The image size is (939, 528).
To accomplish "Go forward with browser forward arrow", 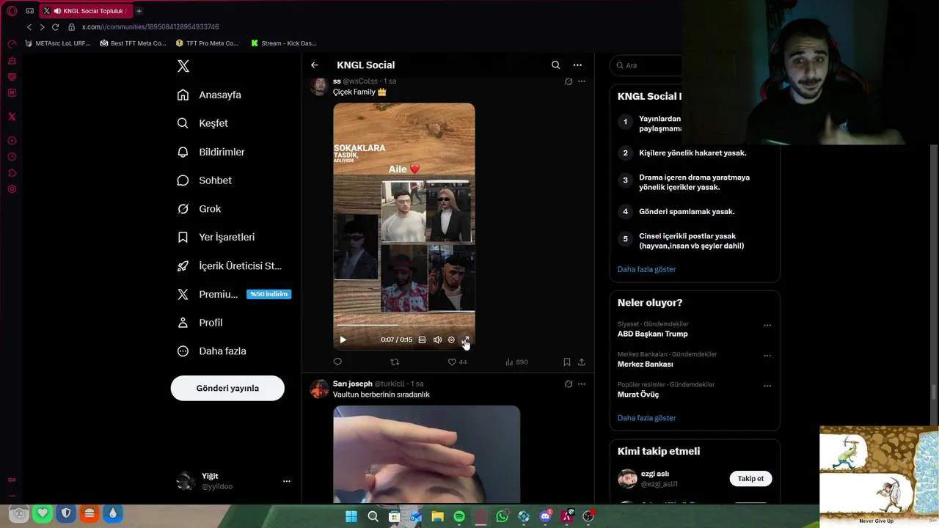I will tap(42, 27).
